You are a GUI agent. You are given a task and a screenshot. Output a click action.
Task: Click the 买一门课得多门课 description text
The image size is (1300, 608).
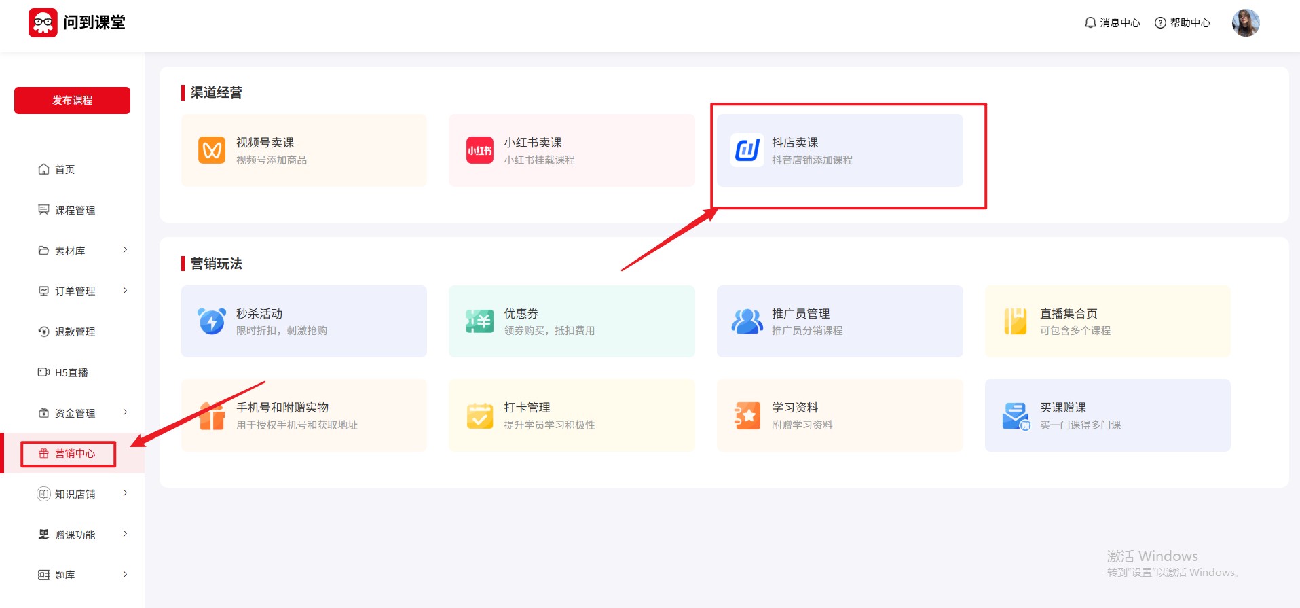(1081, 425)
